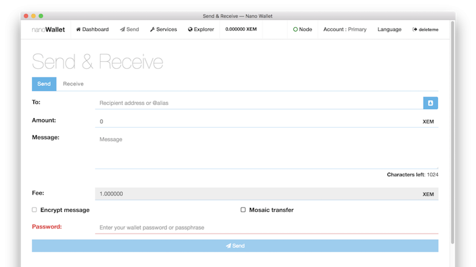Expand the Node dropdown

click(303, 29)
